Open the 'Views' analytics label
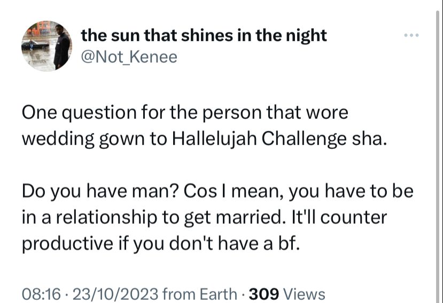443x303 pixels. [x=304, y=294]
